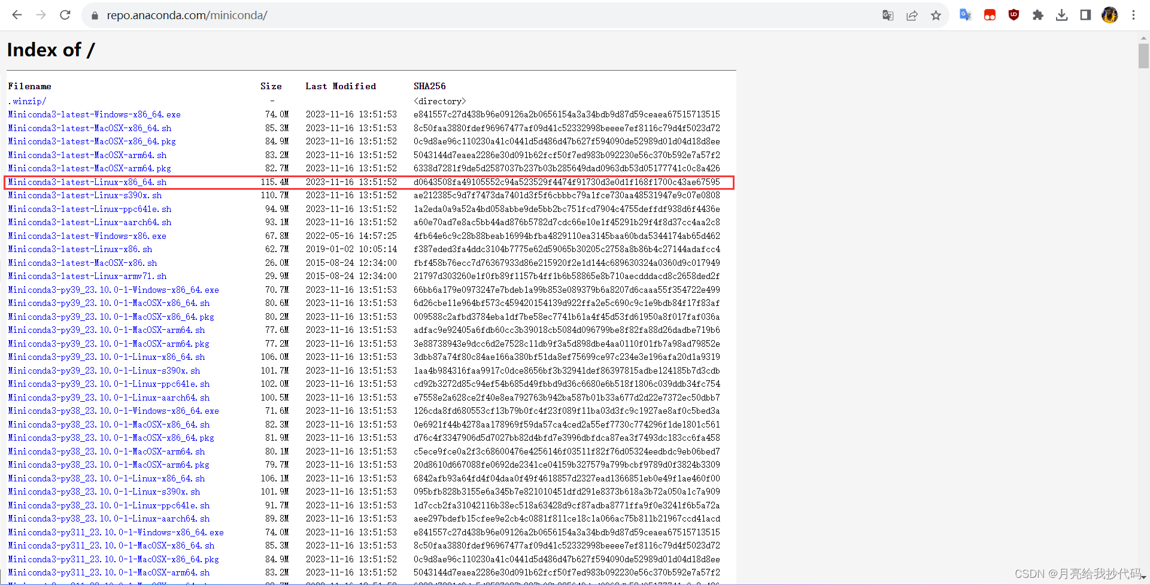1150x585 pixels.
Task: Reload the current page
Action: click(65, 15)
